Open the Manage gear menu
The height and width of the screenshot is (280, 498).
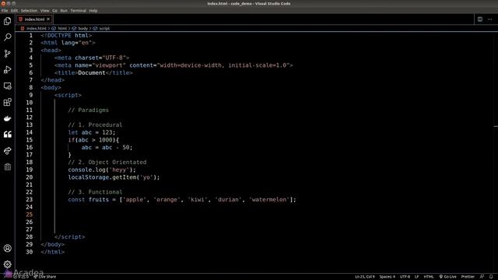[7, 264]
